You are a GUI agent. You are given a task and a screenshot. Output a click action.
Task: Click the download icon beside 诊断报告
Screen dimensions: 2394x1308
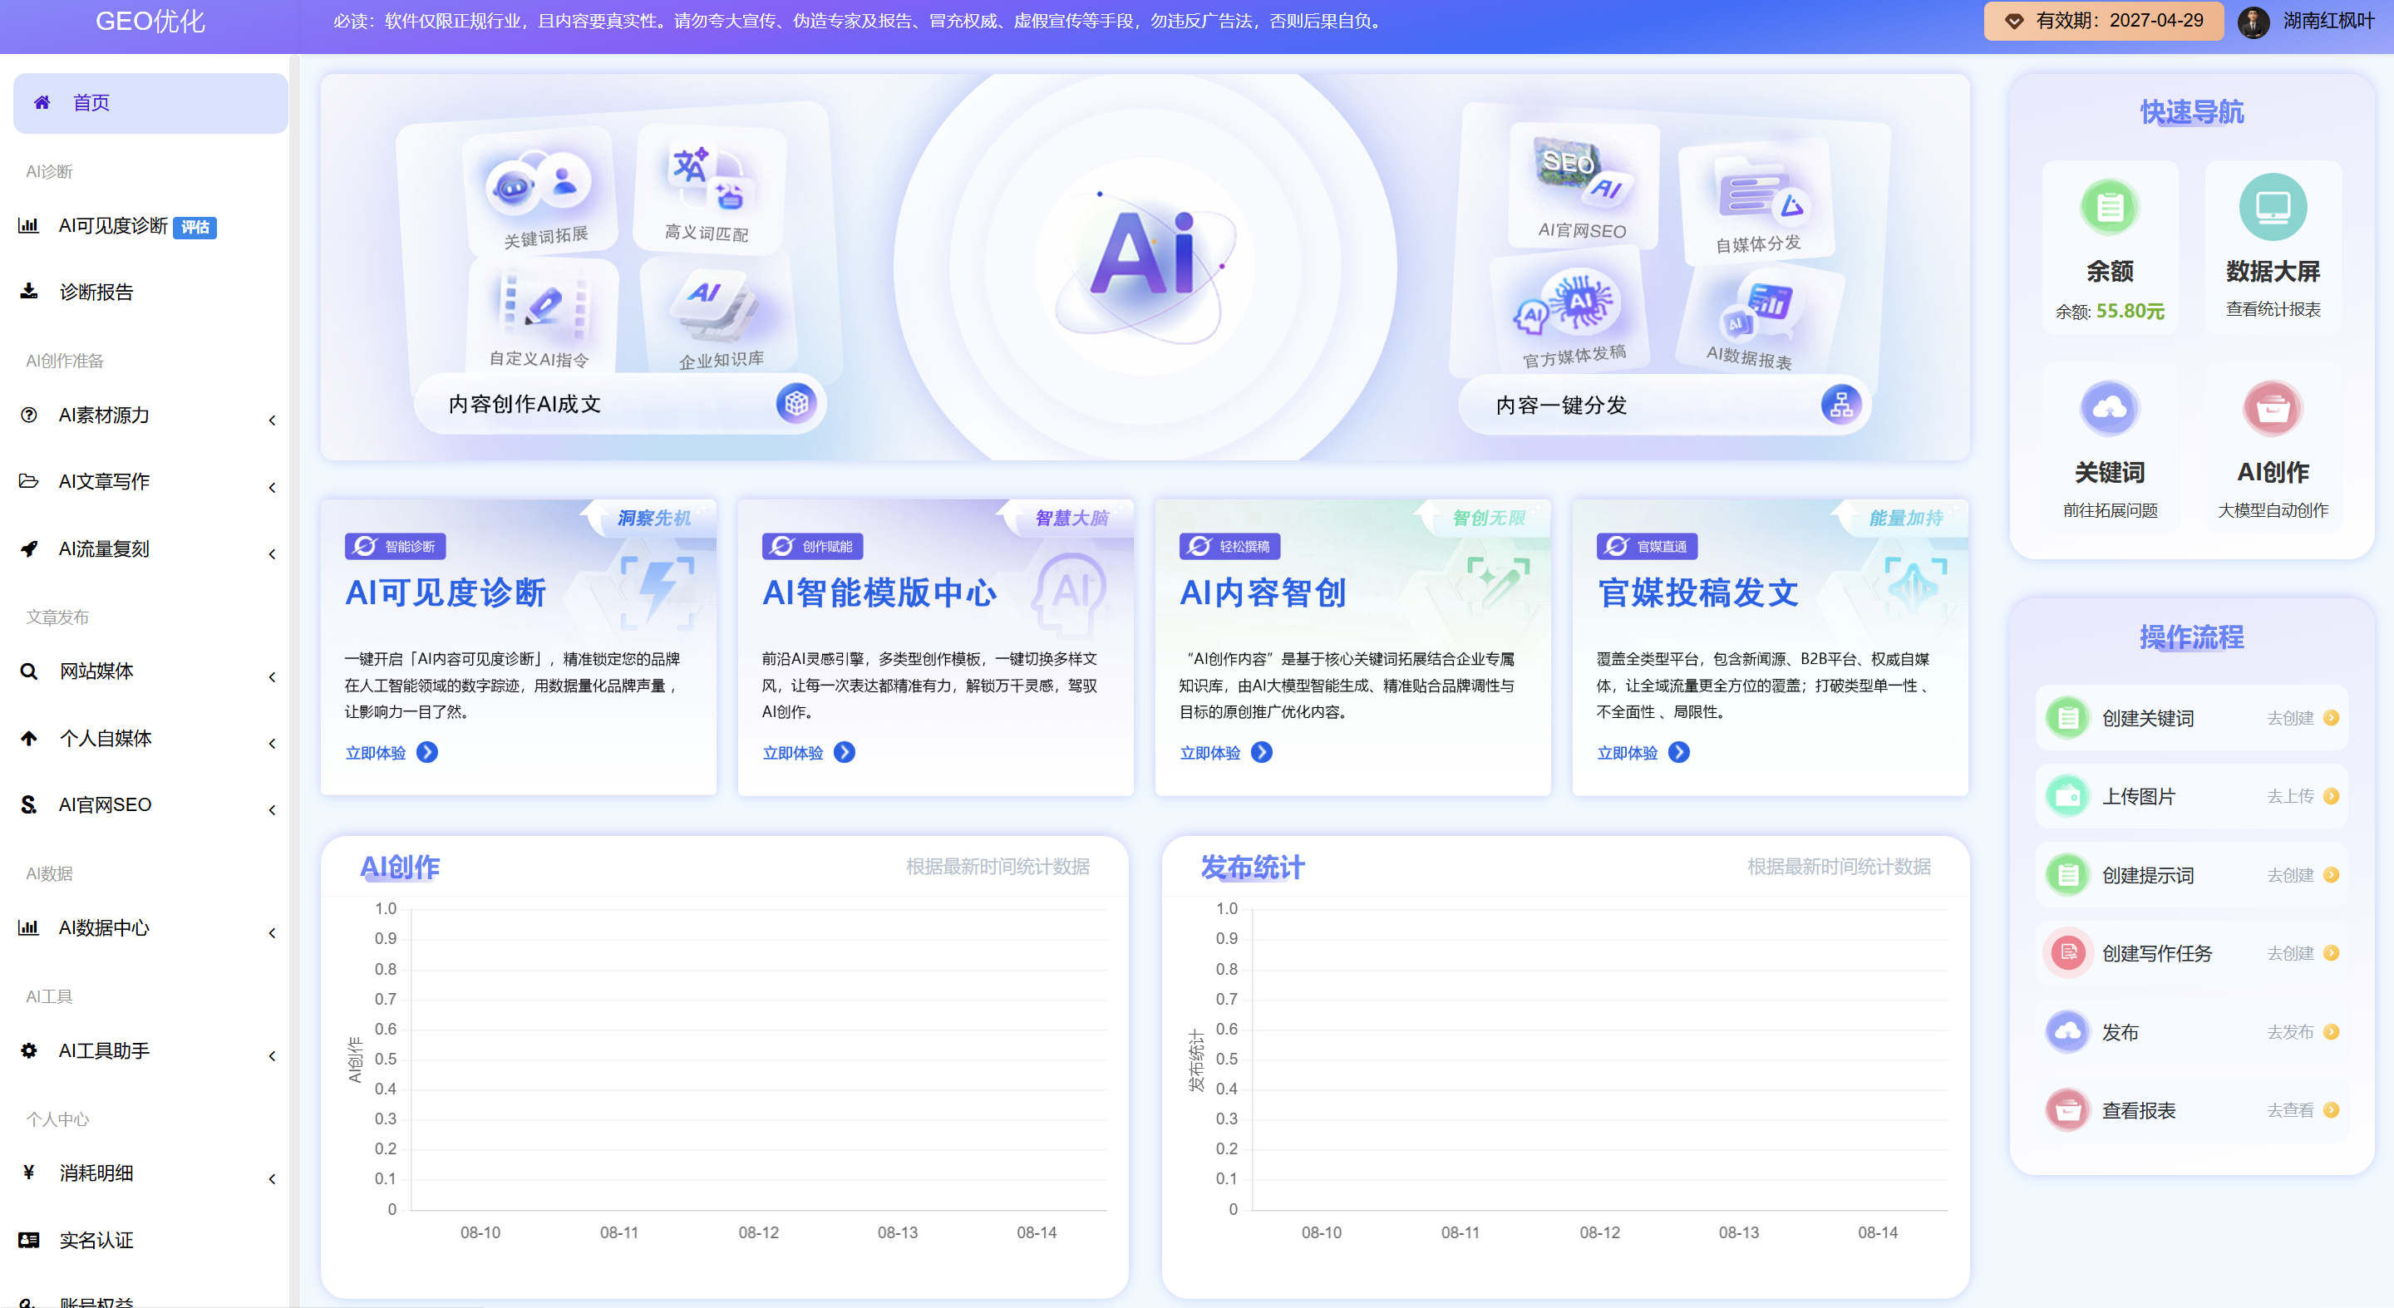[x=29, y=292]
